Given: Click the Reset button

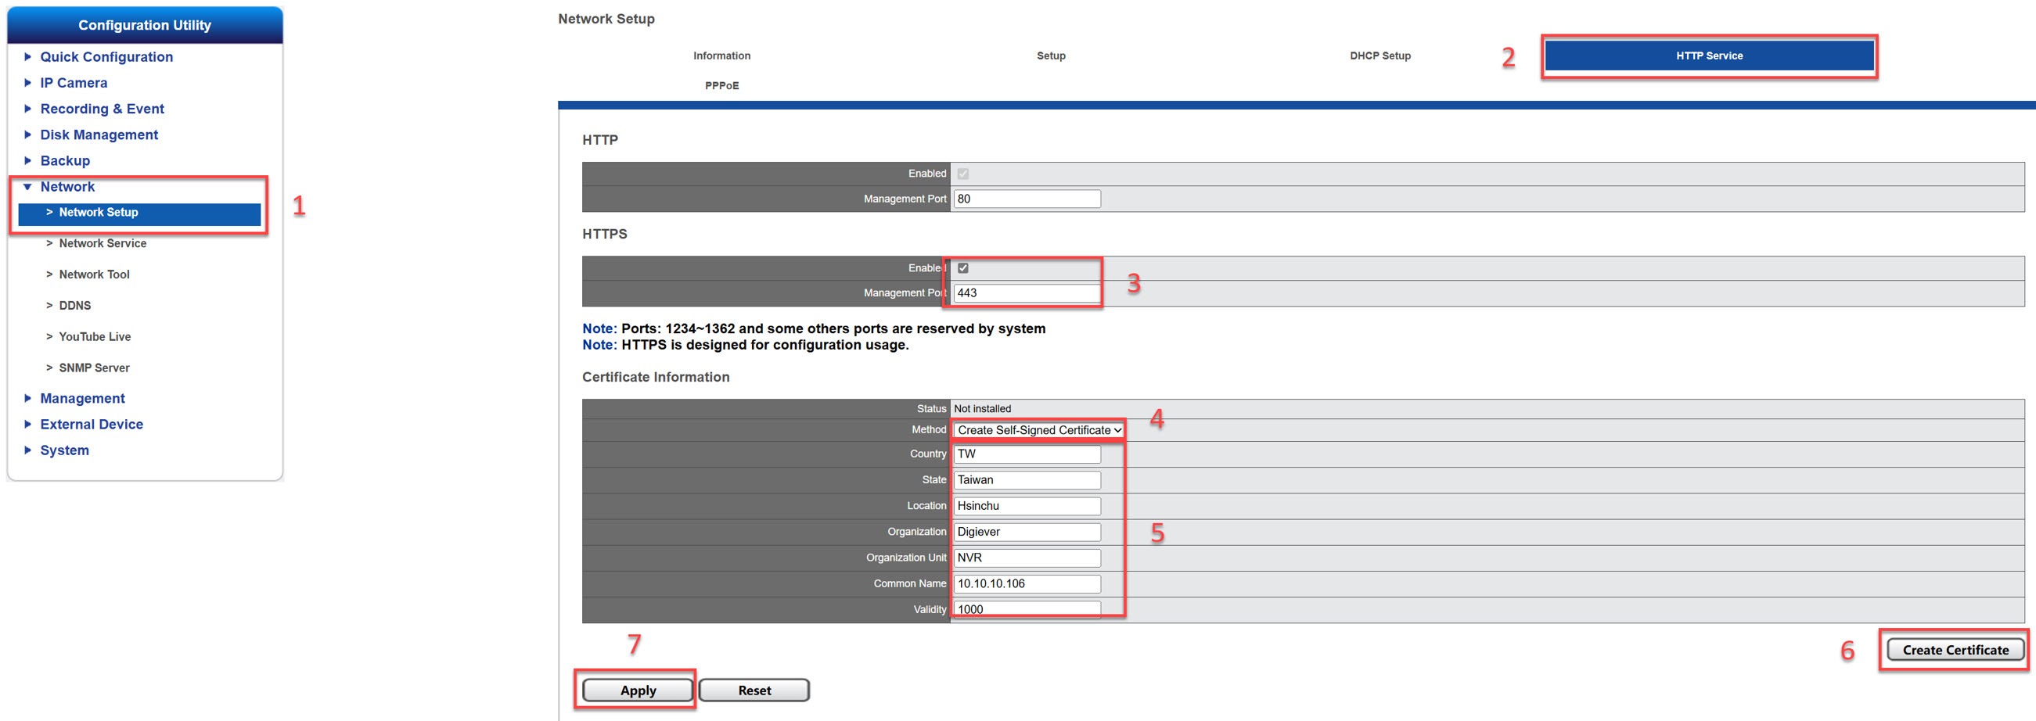Looking at the screenshot, I should click(x=754, y=691).
